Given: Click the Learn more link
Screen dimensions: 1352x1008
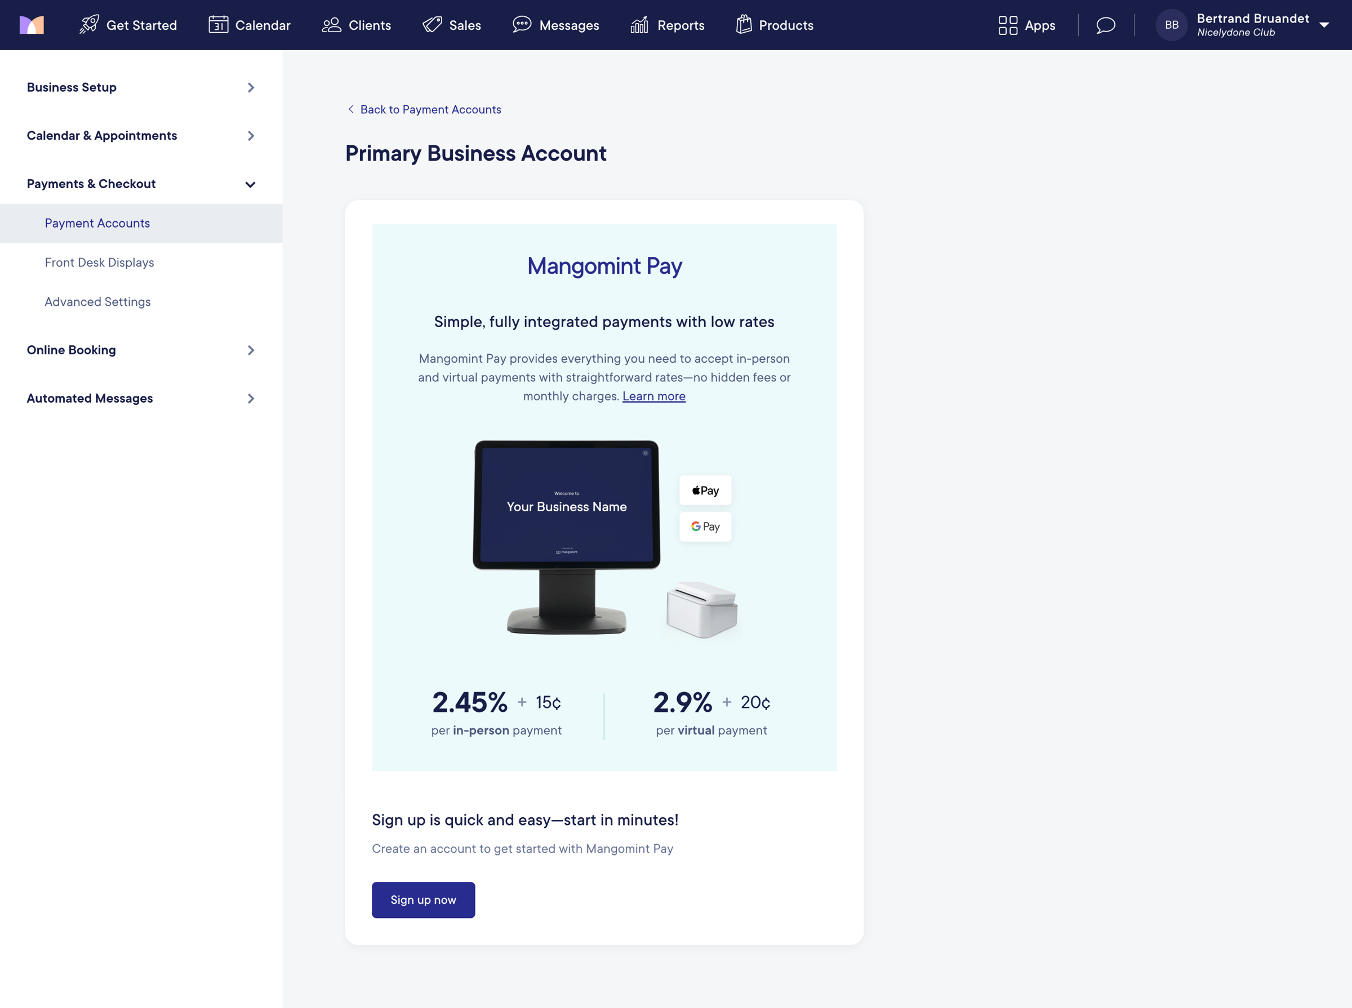Looking at the screenshot, I should click(653, 396).
